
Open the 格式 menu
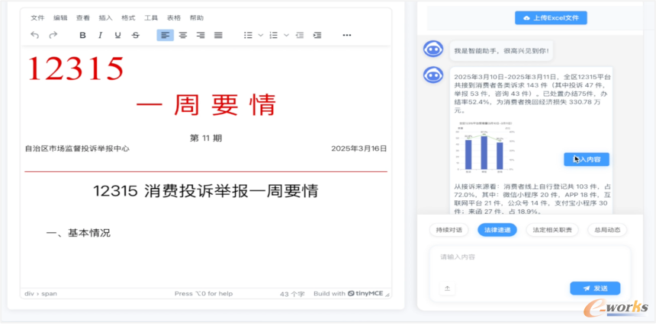pos(128,18)
